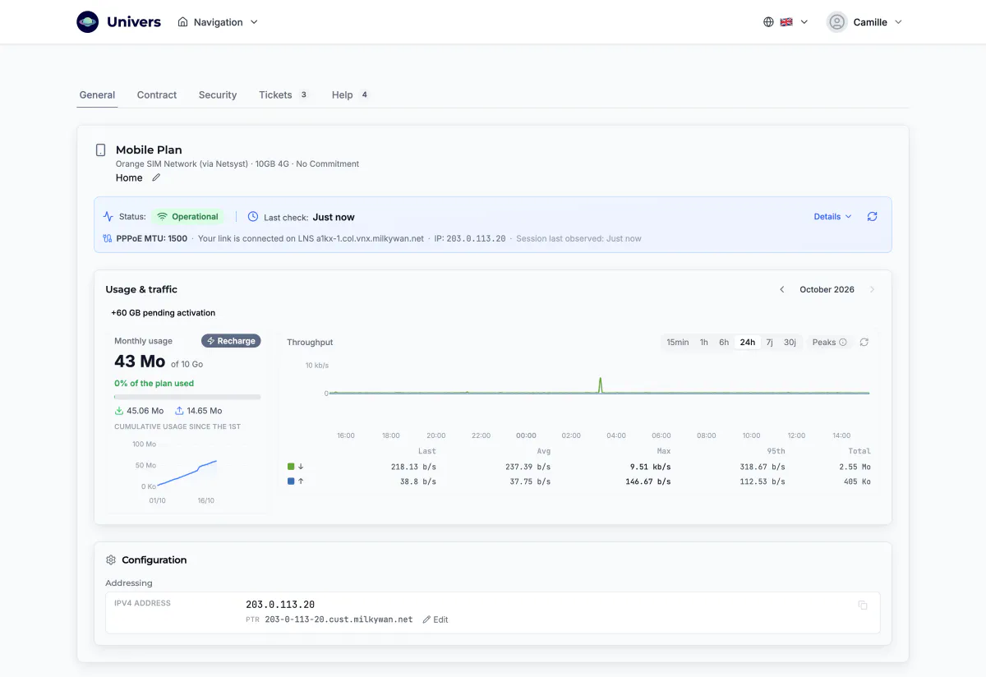Edit the PTR record
The image size is (986, 677).
(435, 619)
